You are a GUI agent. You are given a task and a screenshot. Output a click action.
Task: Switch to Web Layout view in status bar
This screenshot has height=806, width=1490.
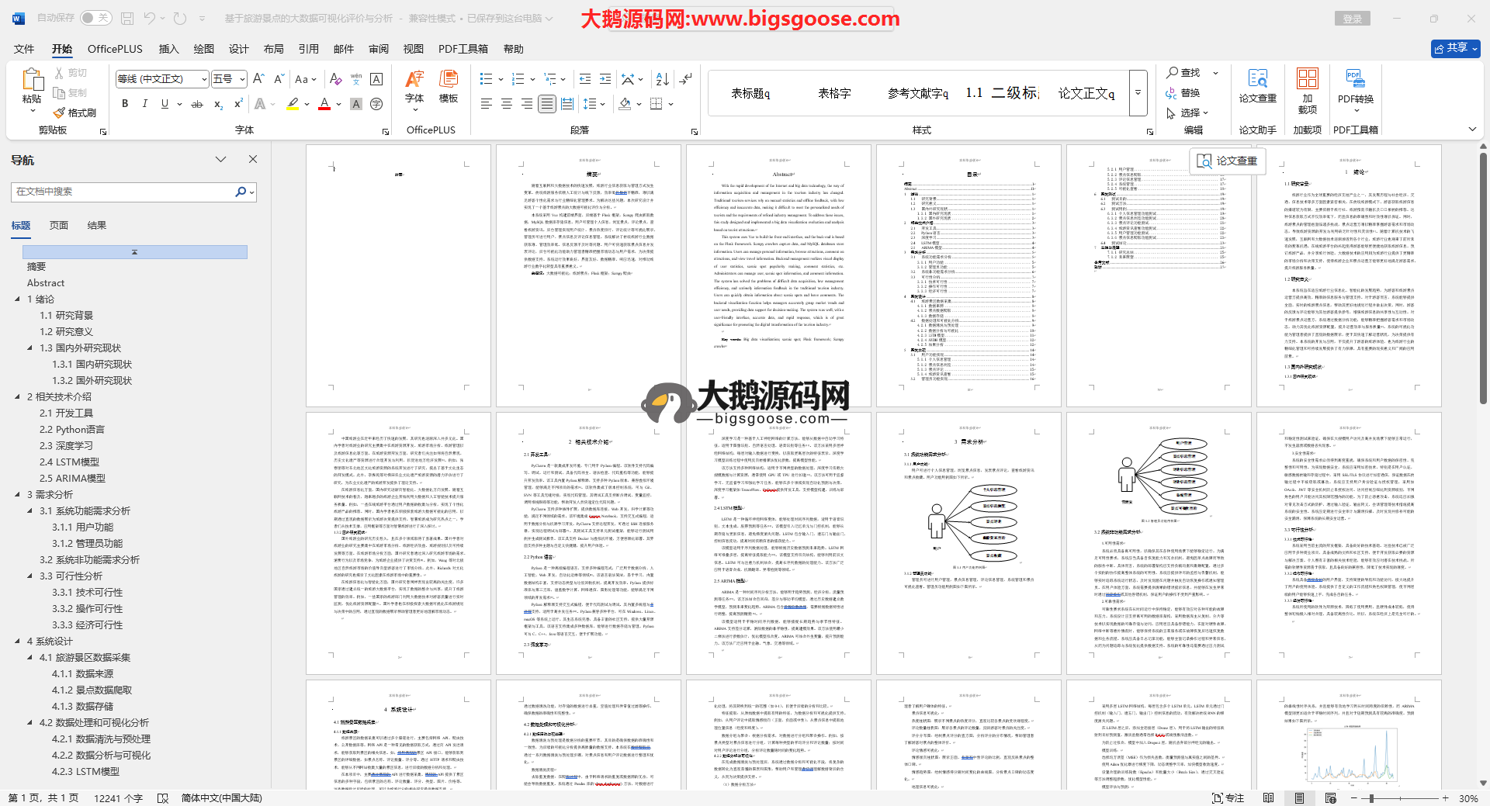(x=1331, y=798)
